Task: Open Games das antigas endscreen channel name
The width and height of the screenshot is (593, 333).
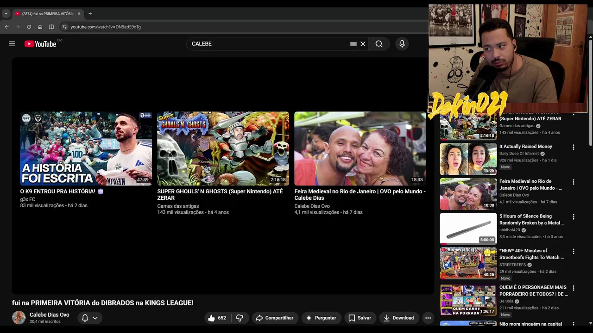Action: [x=178, y=206]
